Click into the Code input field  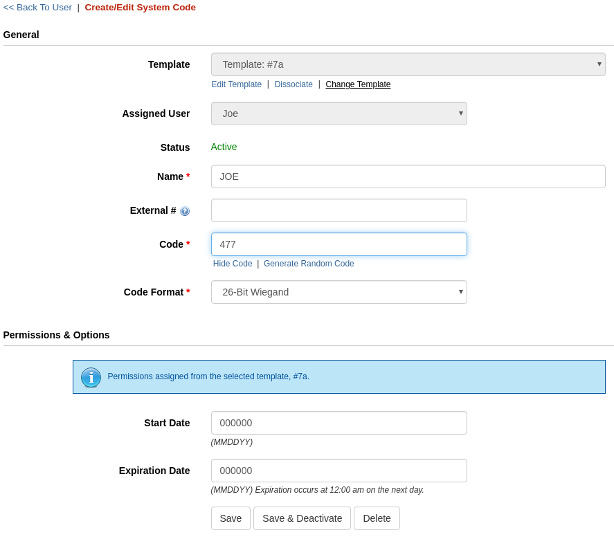(x=339, y=244)
